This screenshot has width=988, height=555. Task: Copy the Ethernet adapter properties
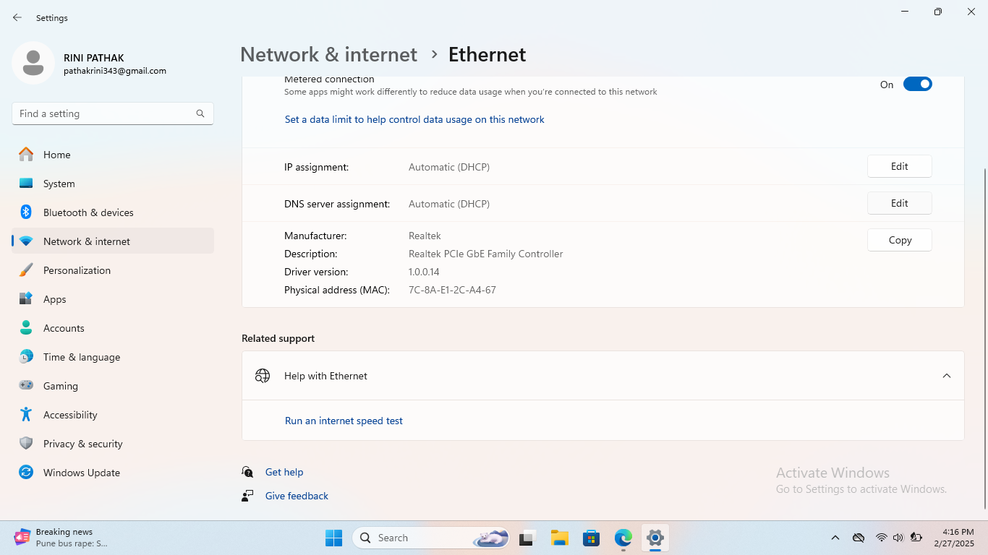pos(899,240)
